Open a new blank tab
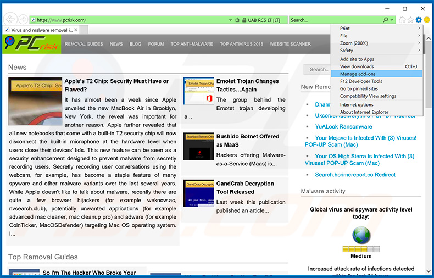434x278 pixels. pyautogui.click(x=84, y=30)
